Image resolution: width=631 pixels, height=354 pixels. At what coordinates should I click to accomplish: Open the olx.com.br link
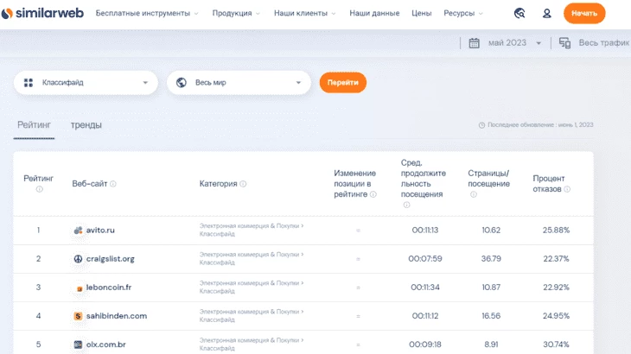[105, 345]
